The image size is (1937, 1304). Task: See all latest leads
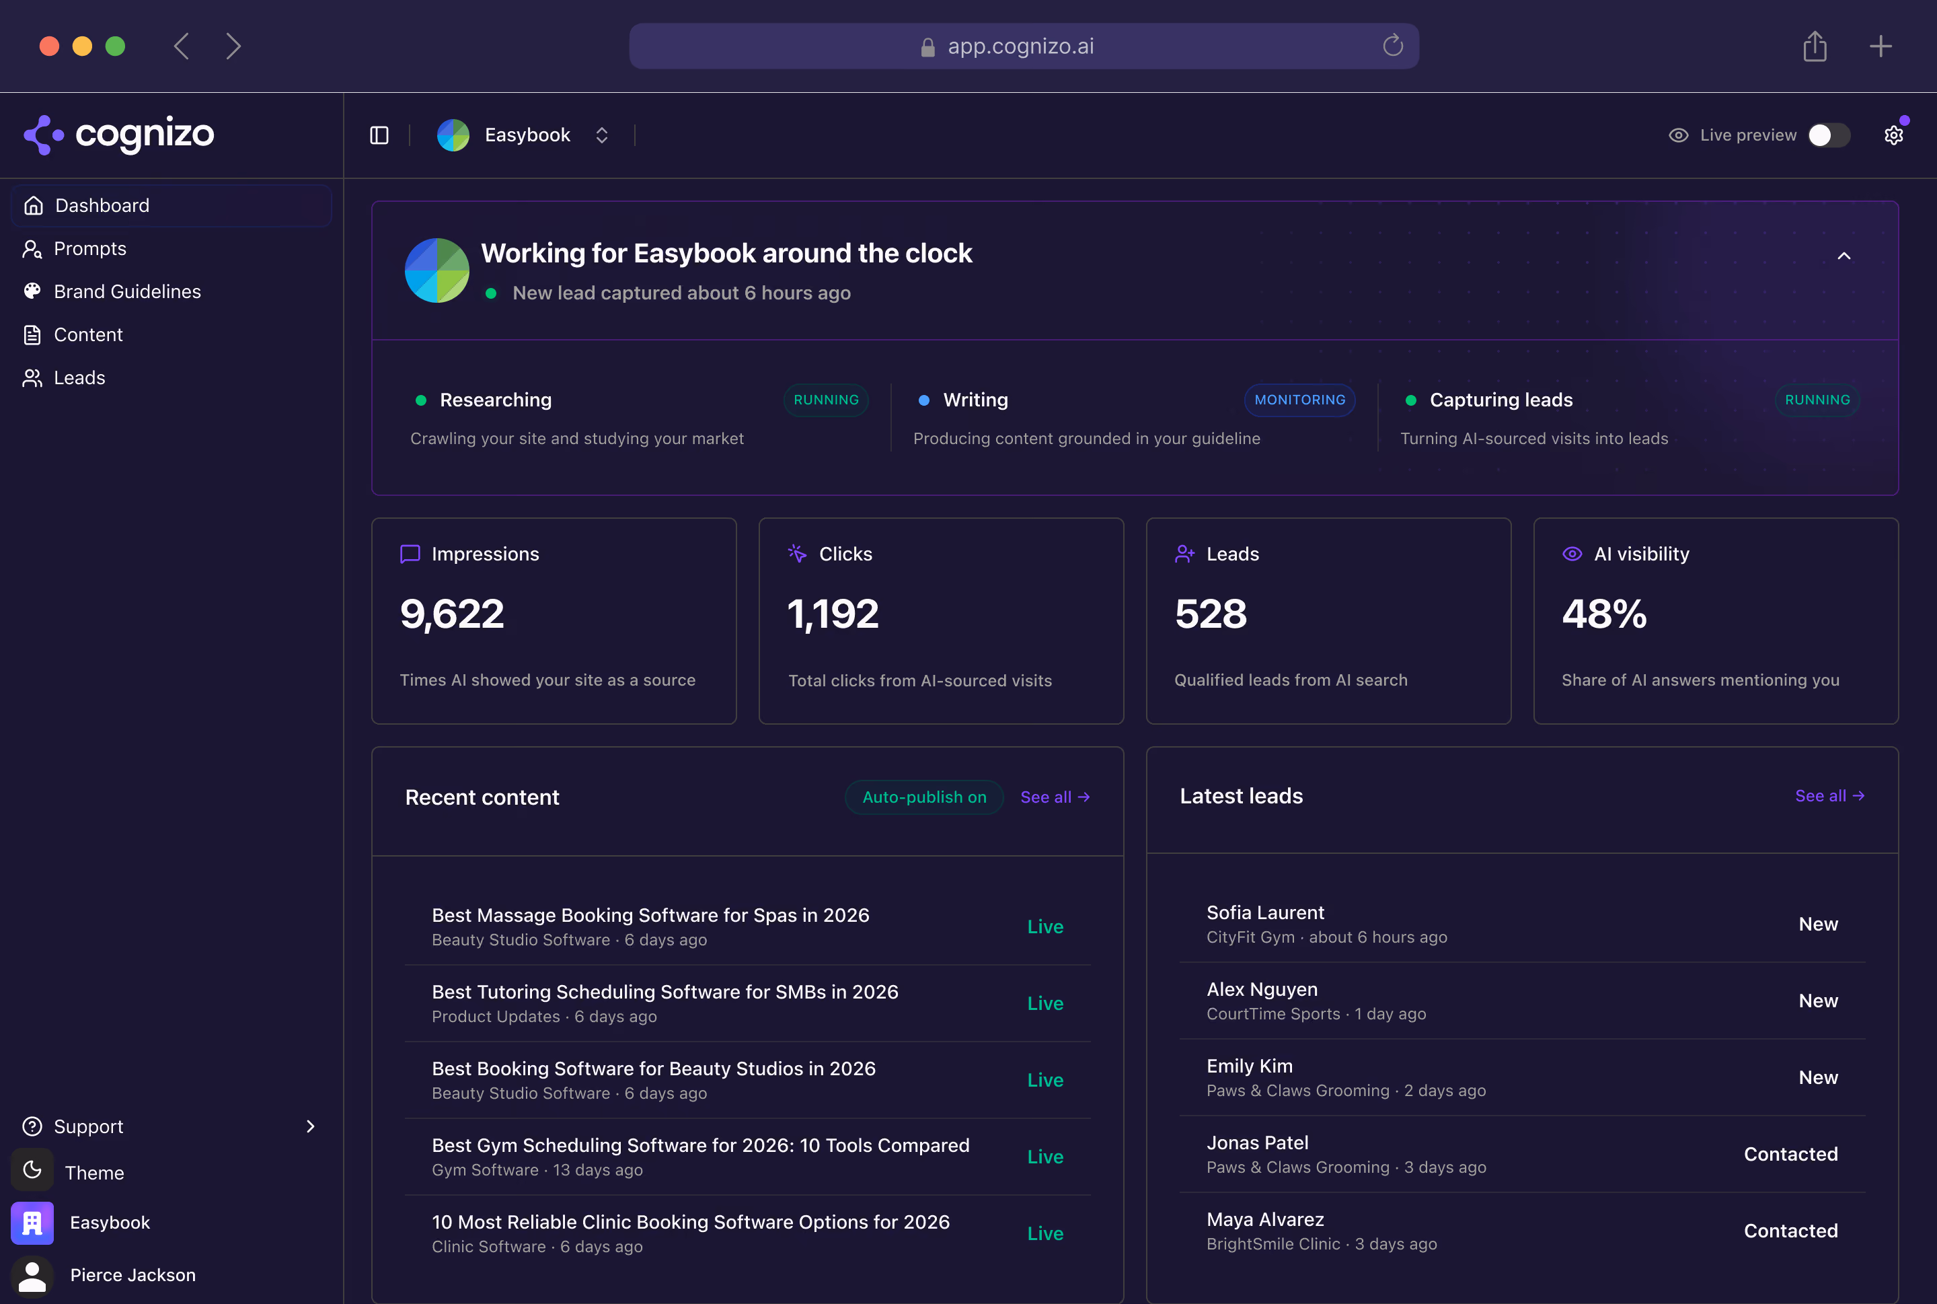pyautogui.click(x=1830, y=796)
